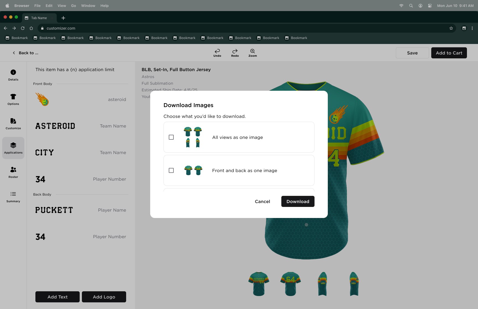Open the Summary list icon panel
478x309 pixels.
pyautogui.click(x=13, y=197)
